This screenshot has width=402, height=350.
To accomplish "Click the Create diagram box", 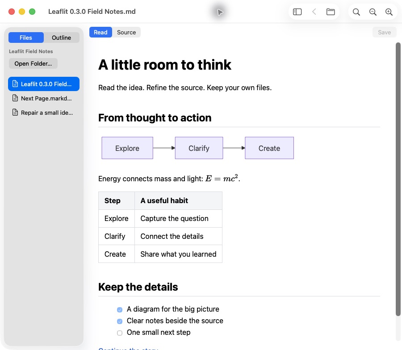I will click(x=269, y=148).
